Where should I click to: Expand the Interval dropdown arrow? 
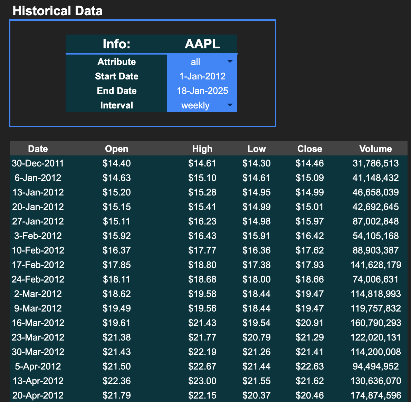[230, 105]
